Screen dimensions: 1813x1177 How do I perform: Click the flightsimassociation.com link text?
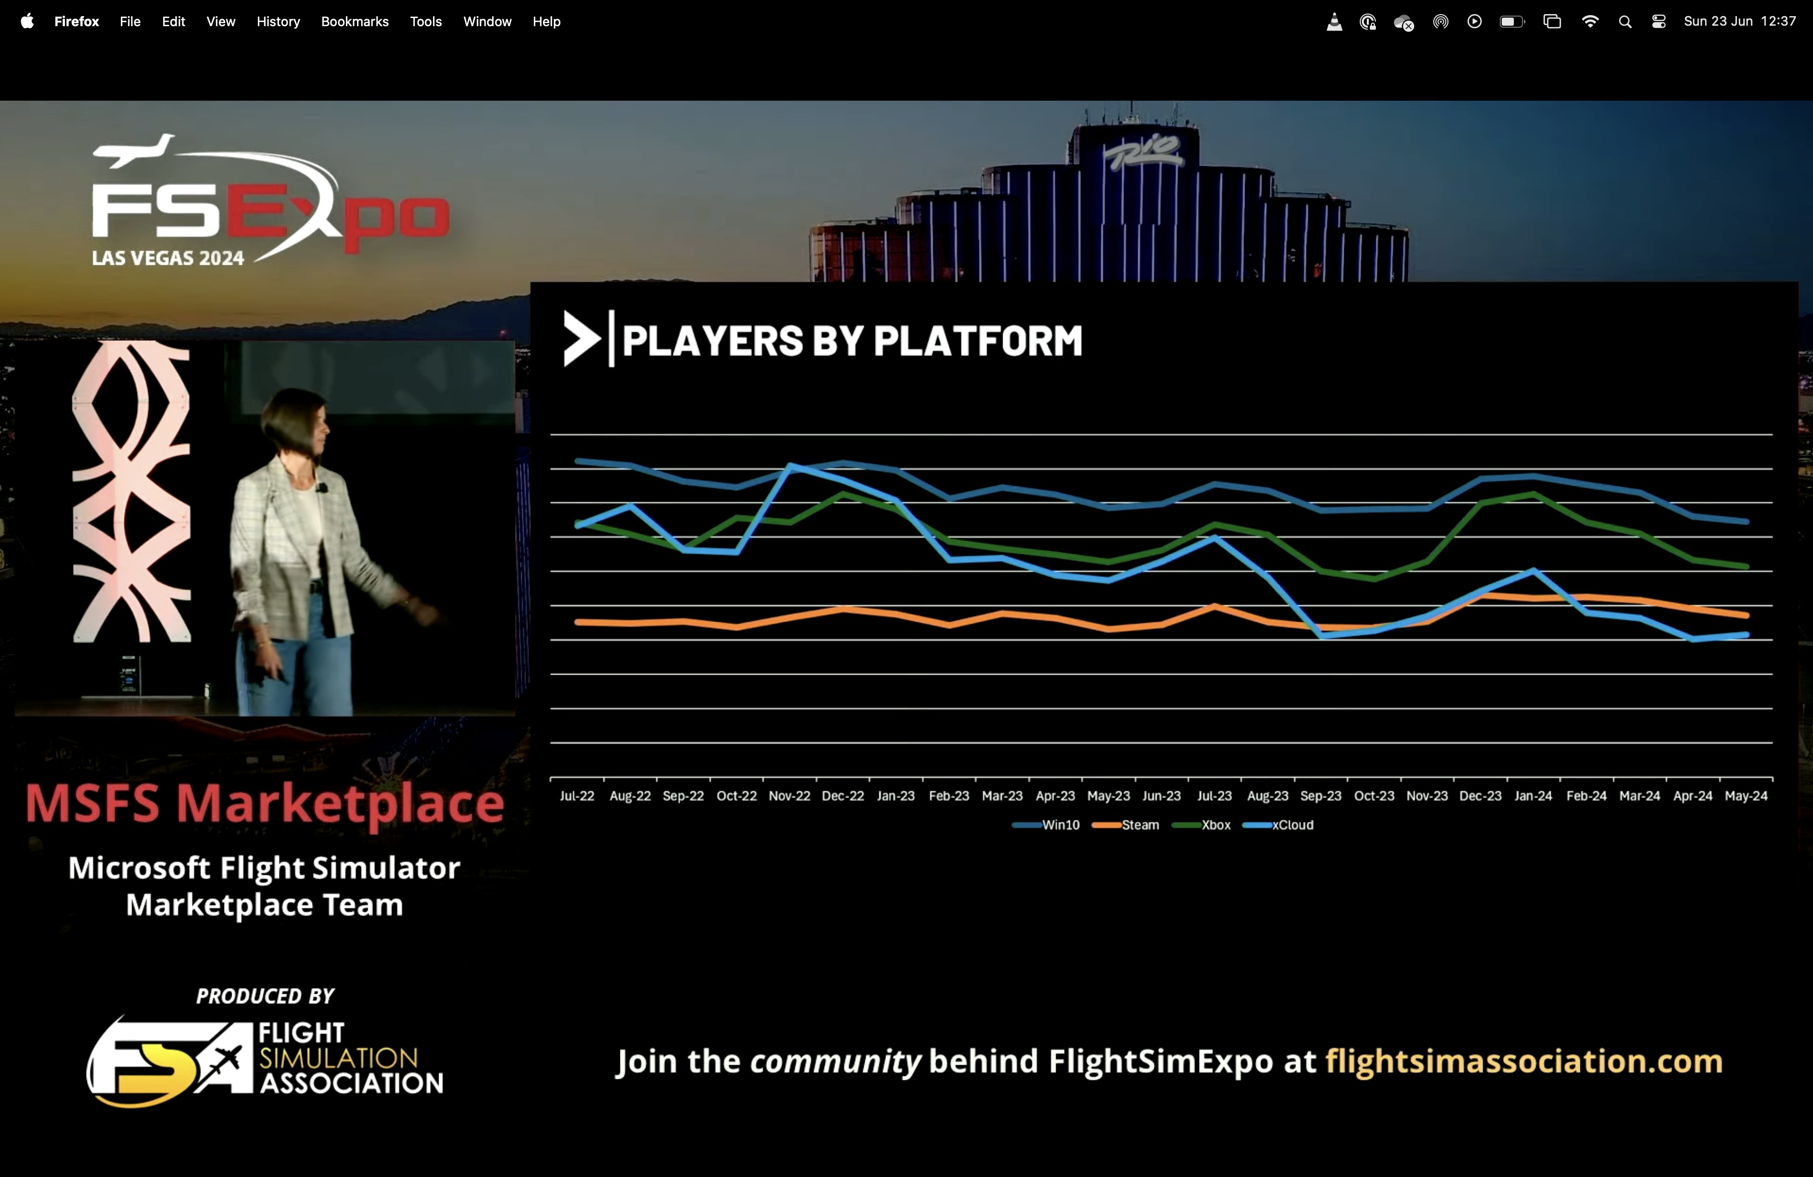tap(1523, 1061)
